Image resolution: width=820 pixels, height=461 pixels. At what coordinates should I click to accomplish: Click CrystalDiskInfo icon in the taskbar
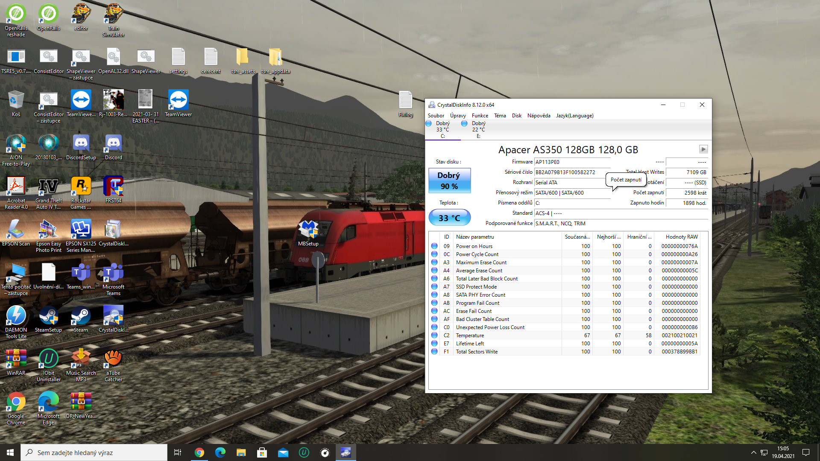(346, 452)
